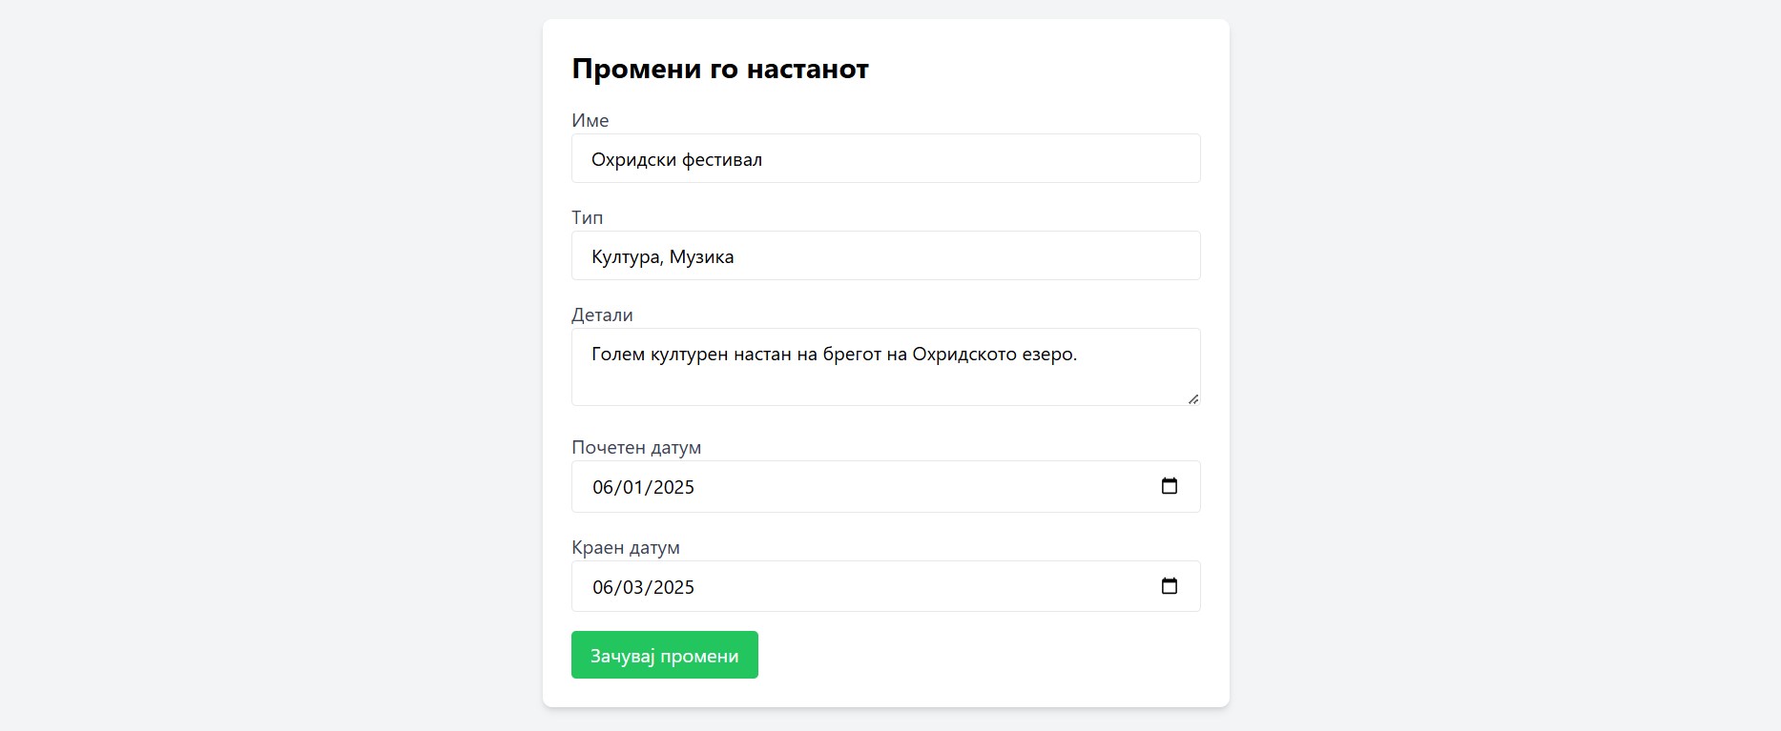The height and width of the screenshot is (731, 1781).
Task: Select the year in the Почетен датум field
Action: point(673,488)
